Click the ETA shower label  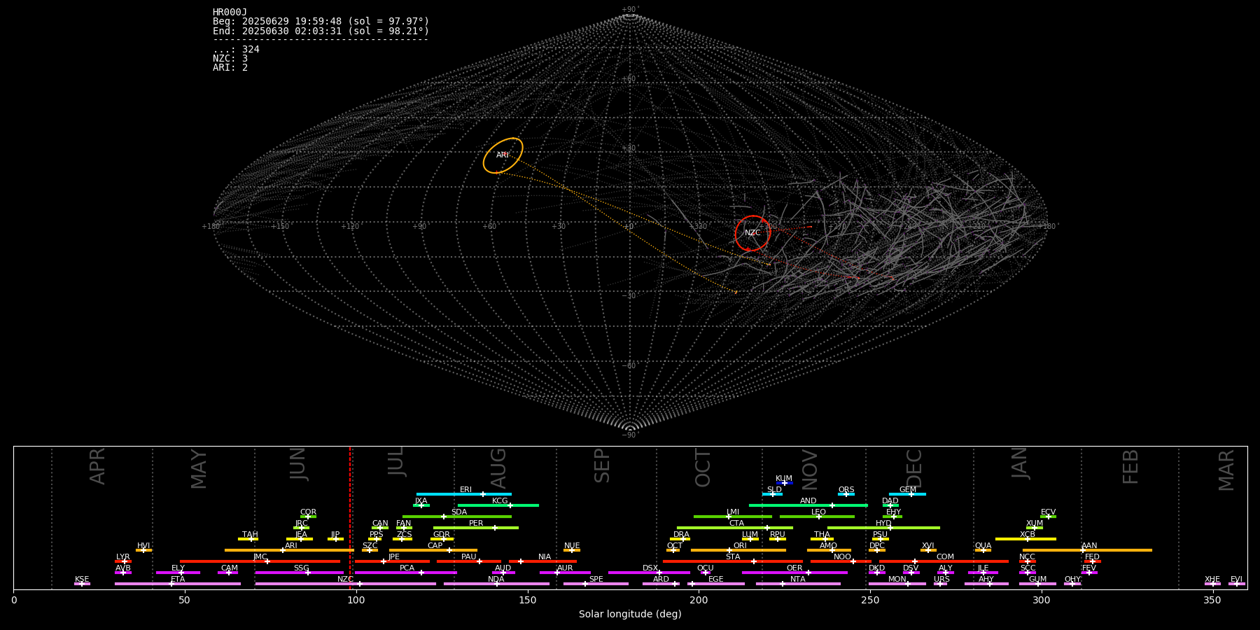click(x=178, y=579)
